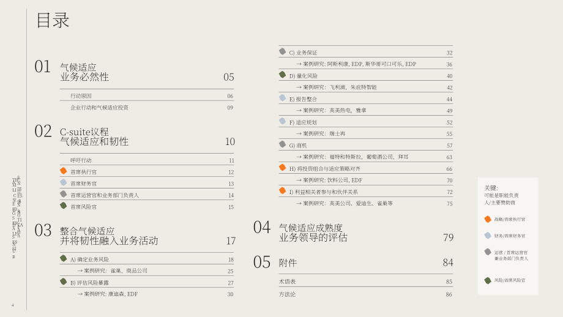Click the legend label 战略/首席执行官
The width and height of the screenshot is (563, 317).
point(510,219)
